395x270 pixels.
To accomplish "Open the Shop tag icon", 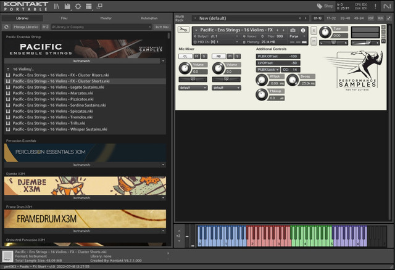I will tap(320, 6).
